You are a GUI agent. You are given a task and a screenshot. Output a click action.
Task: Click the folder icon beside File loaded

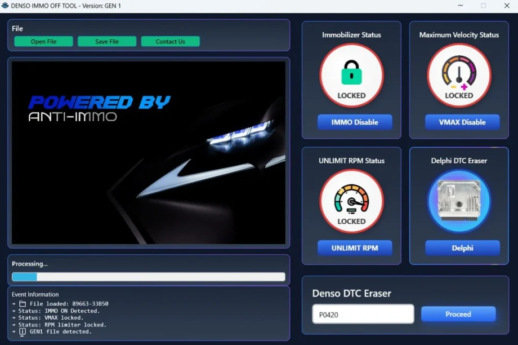(23, 304)
